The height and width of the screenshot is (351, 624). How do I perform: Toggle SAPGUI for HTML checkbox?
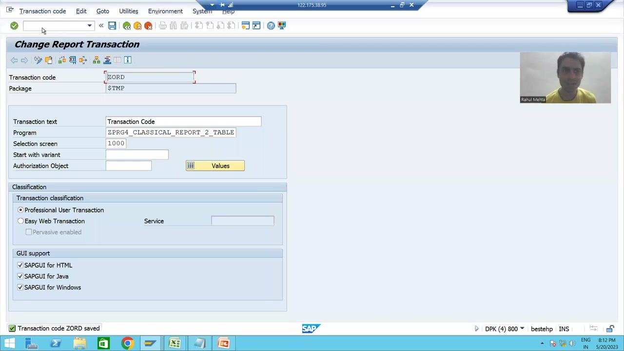click(x=20, y=265)
